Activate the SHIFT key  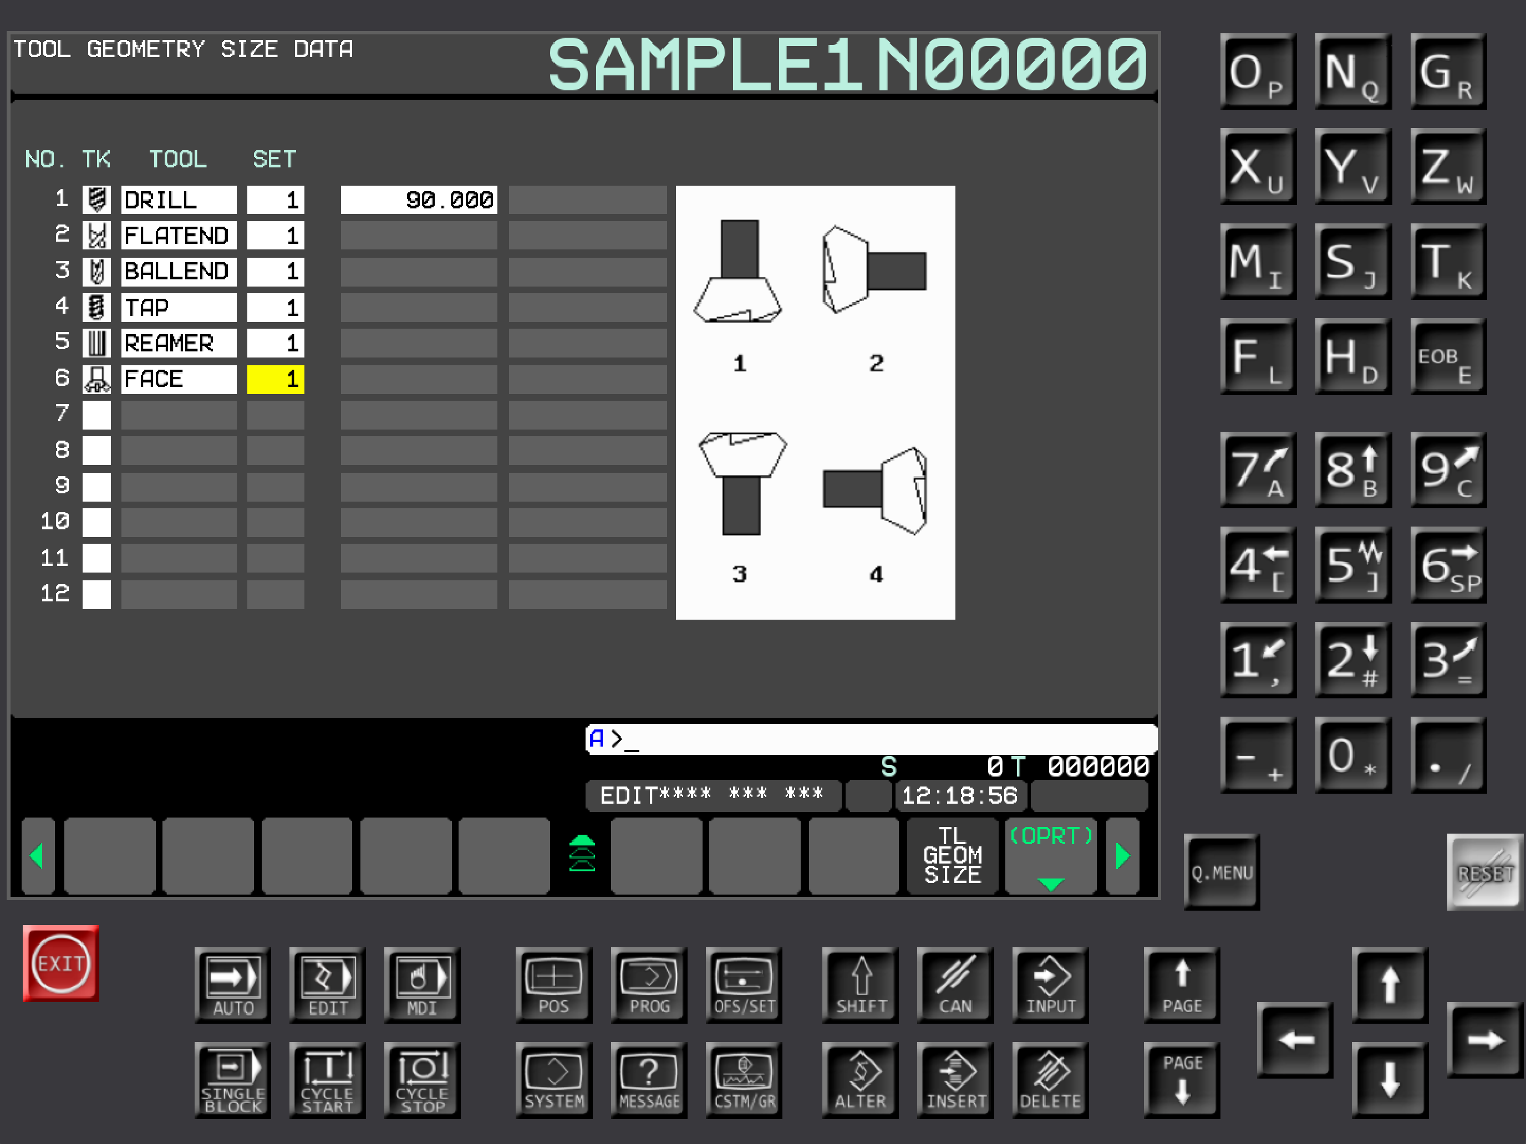[x=861, y=985]
